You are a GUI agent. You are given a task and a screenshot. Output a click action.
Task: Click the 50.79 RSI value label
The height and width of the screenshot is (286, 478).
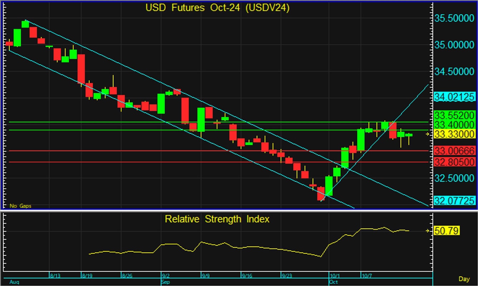coord(446,231)
